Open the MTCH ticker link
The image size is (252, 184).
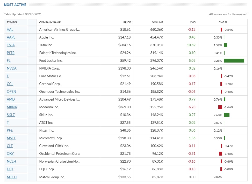(12, 177)
